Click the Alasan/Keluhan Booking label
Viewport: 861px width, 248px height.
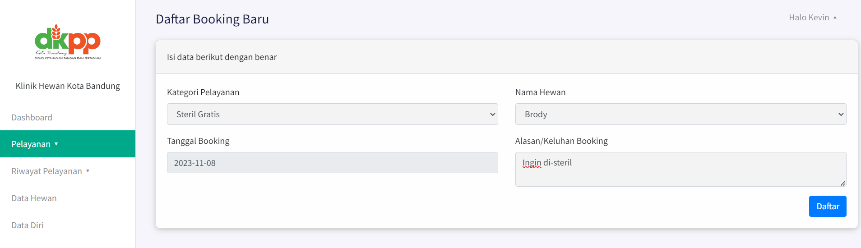click(x=561, y=141)
